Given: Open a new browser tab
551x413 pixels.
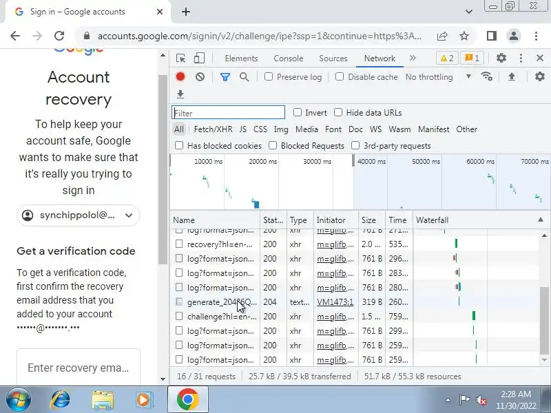Looking at the screenshot, I should tap(186, 12).
